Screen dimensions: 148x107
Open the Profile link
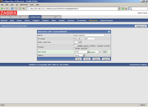[x=145, y=13]
